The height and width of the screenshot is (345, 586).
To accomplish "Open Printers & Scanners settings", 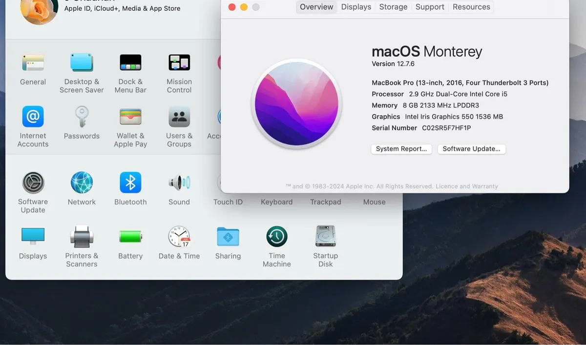I will tap(82, 236).
